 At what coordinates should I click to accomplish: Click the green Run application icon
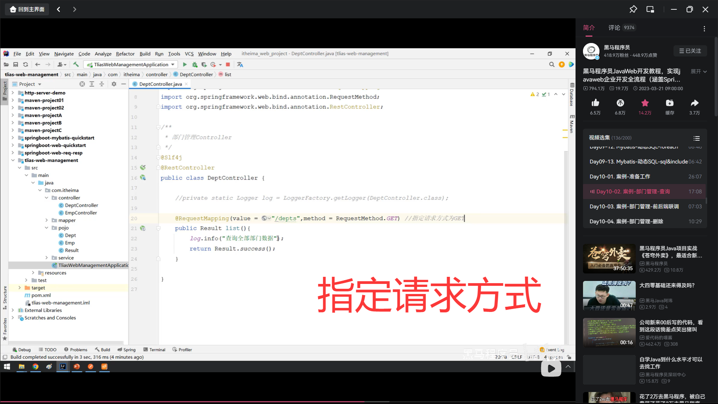pos(185,65)
